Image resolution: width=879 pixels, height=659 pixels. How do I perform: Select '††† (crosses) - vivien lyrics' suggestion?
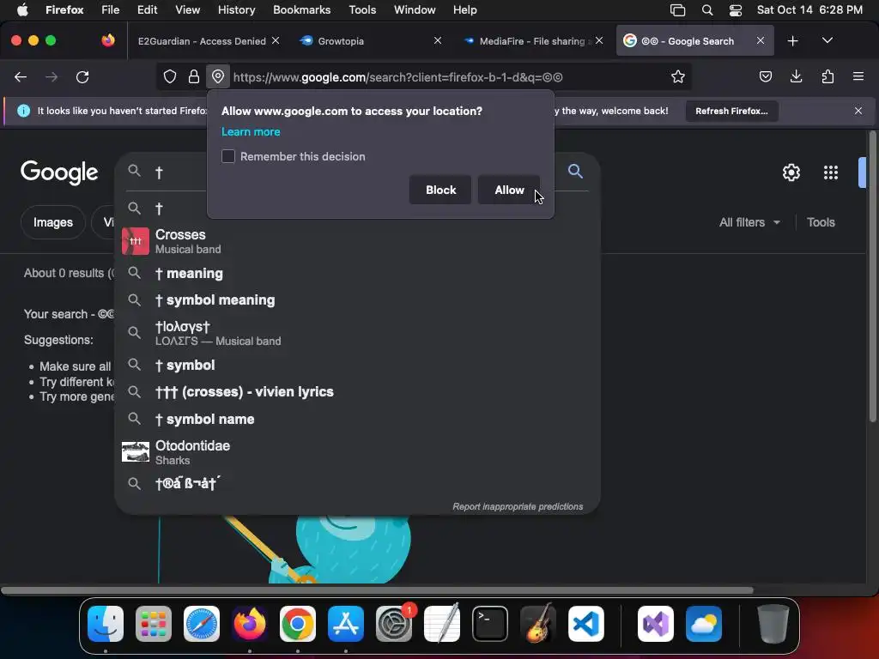pos(357,391)
